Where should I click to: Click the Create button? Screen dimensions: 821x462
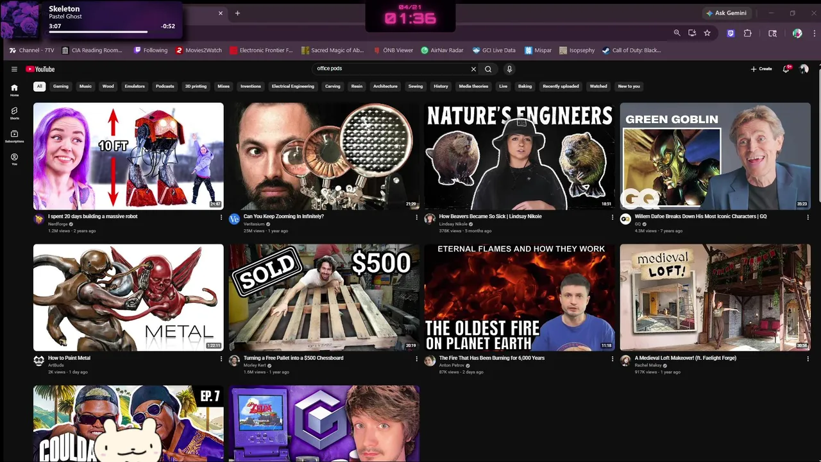tap(761, 69)
